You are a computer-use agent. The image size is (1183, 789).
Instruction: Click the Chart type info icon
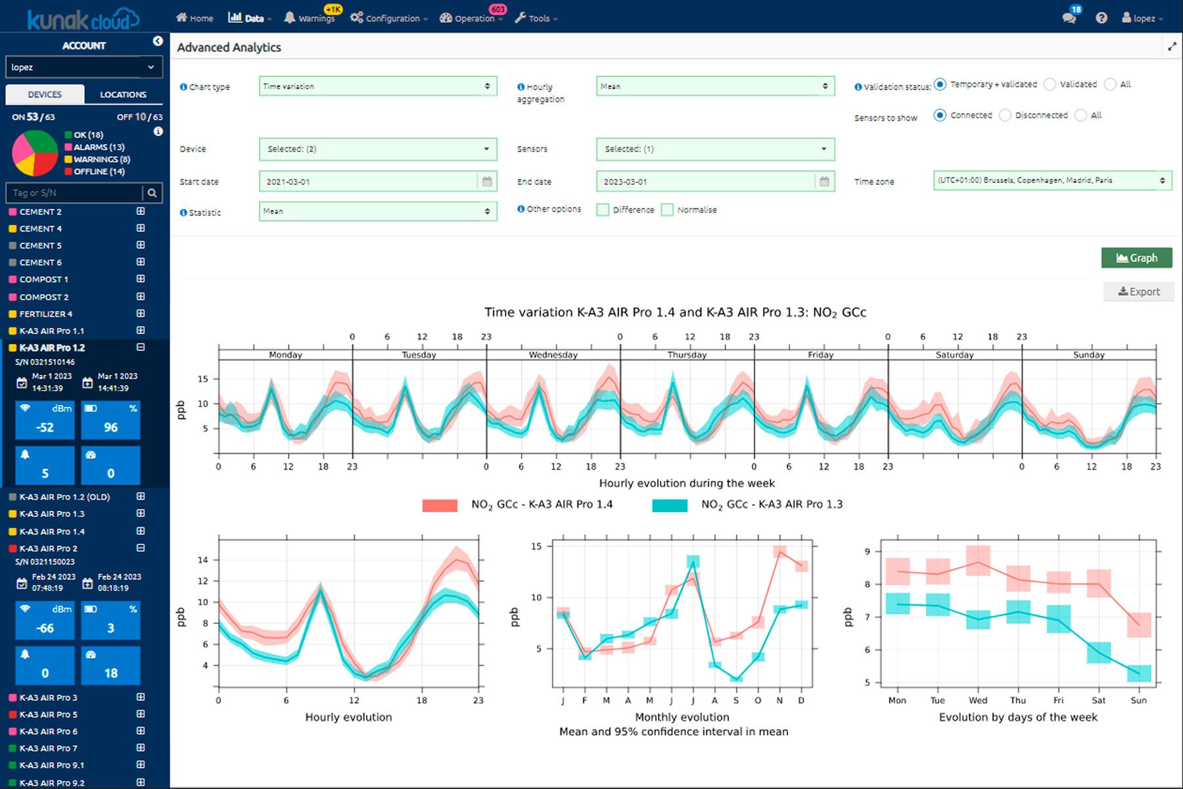coord(183,87)
